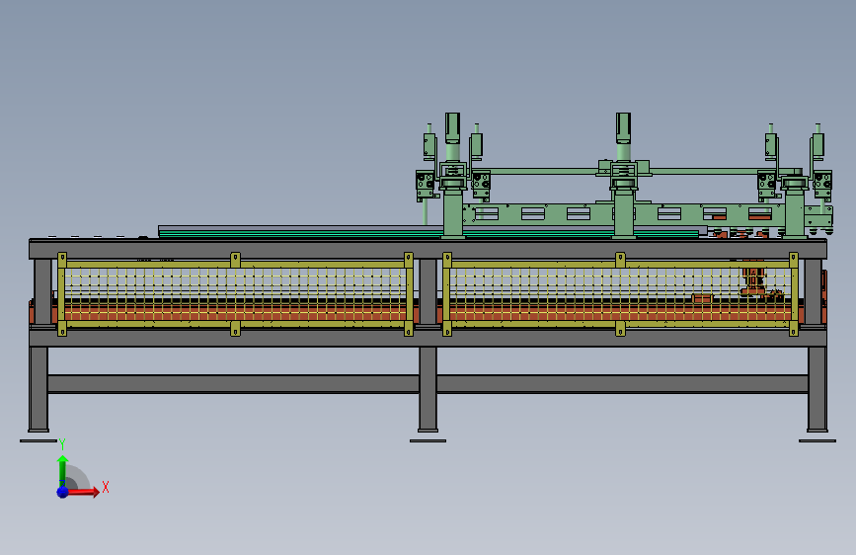
Task: Select the gray XY plane arc on the triad
Action: pyautogui.click(x=76, y=477)
